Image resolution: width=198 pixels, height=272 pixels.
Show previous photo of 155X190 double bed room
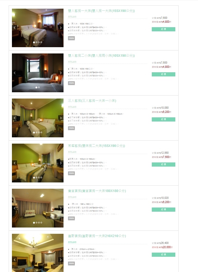(x=15, y=28)
